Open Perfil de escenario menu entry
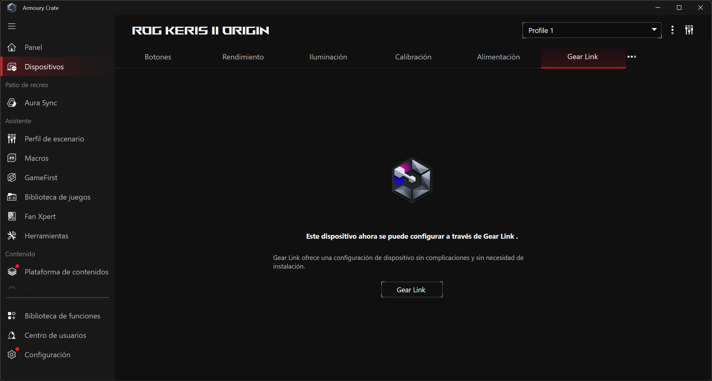Screen dimensions: 712x381 pos(58,139)
